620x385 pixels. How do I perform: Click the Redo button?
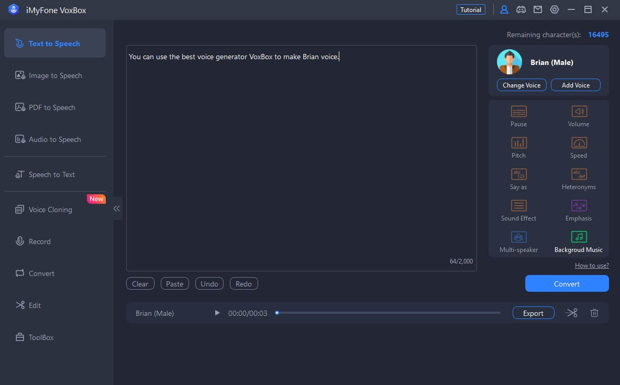tap(243, 284)
